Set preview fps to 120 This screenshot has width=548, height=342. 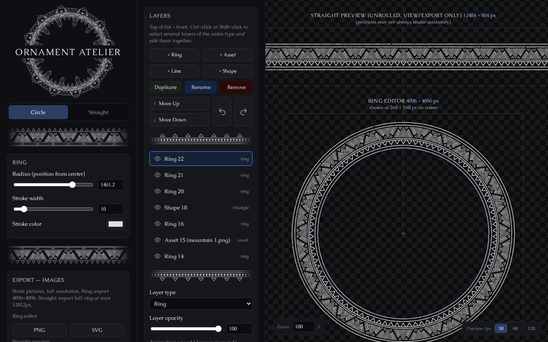coord(531,328)
